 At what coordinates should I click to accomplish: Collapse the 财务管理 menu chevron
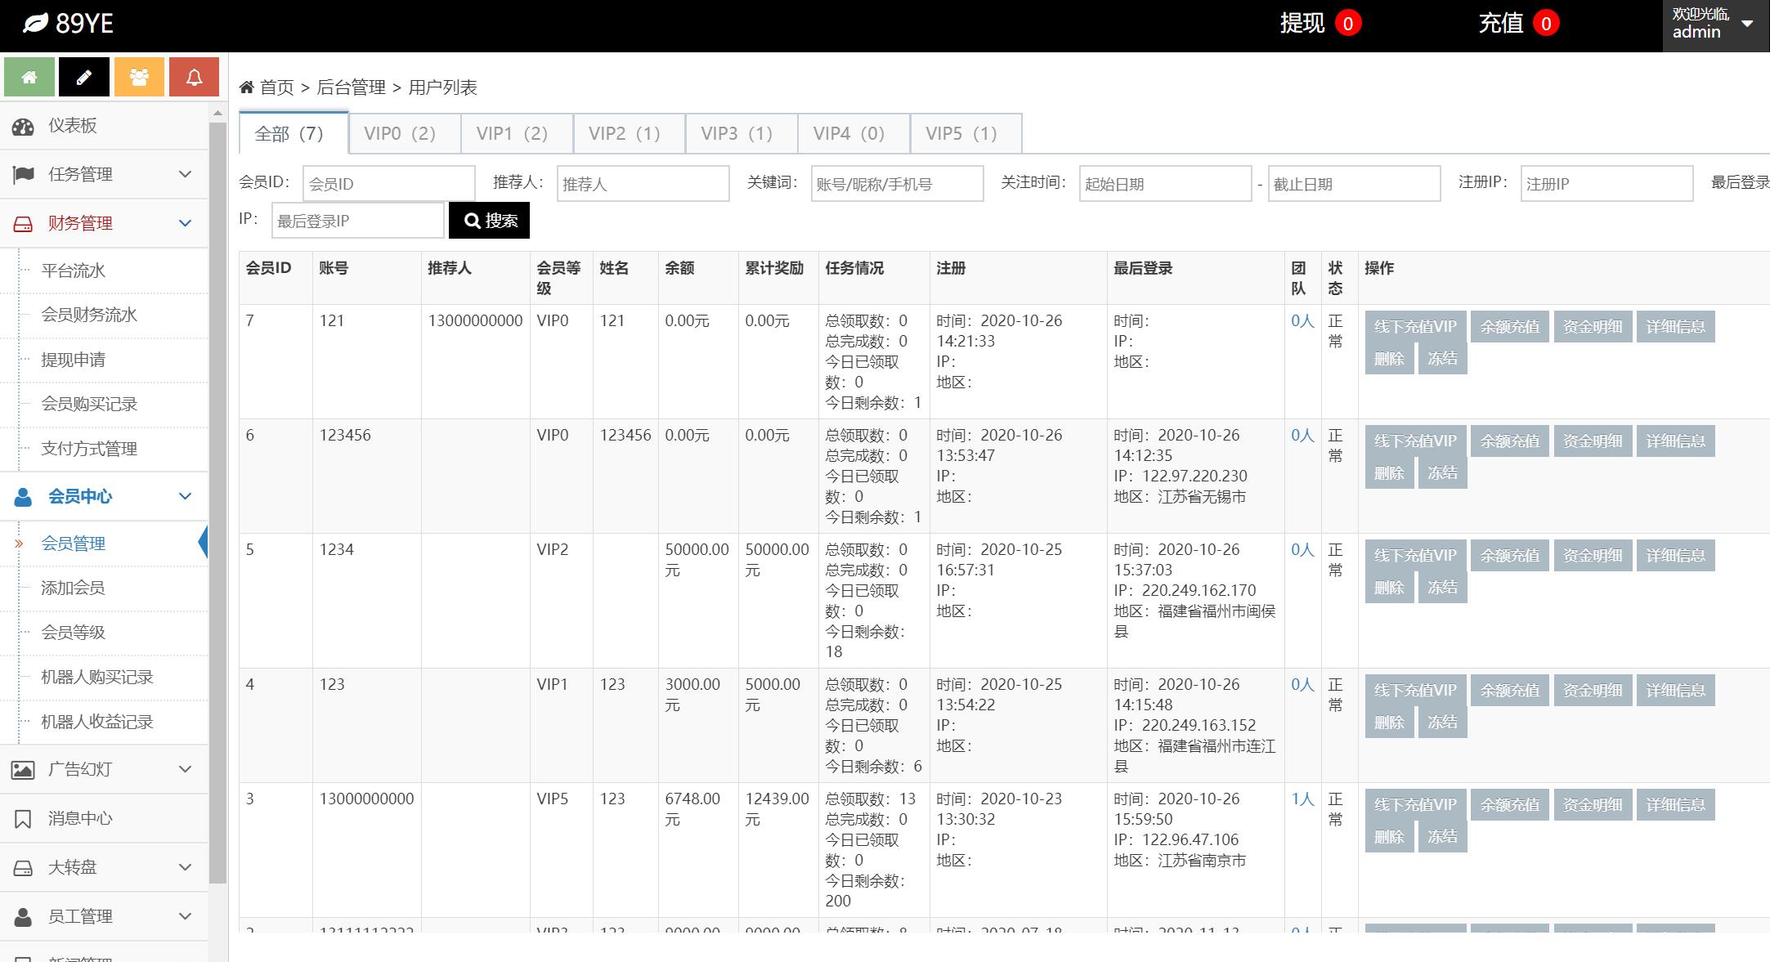[186, 223]
